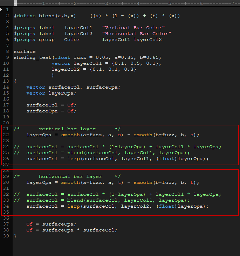Click the vector keyword on line 15
Viewport: 240px width, 256px height.
tap(36, 93)
